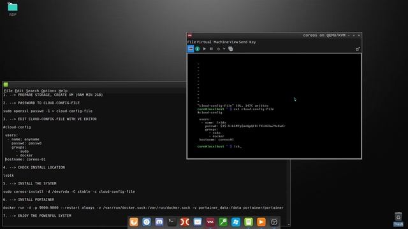Click the virt-manager window title icon
The height and width of the screenshot is (229, 408).
tap(190, 36)
